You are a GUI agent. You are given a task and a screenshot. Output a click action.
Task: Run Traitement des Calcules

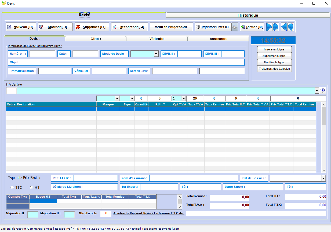point(274,69)
